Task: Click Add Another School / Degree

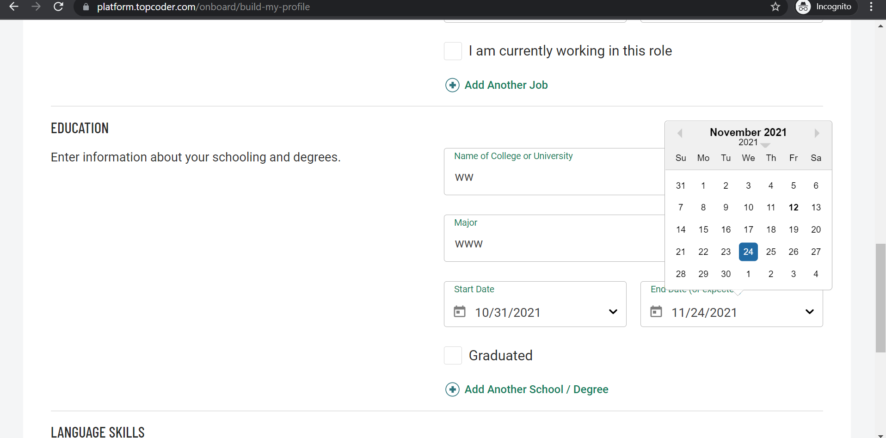Action: (536, 389)
